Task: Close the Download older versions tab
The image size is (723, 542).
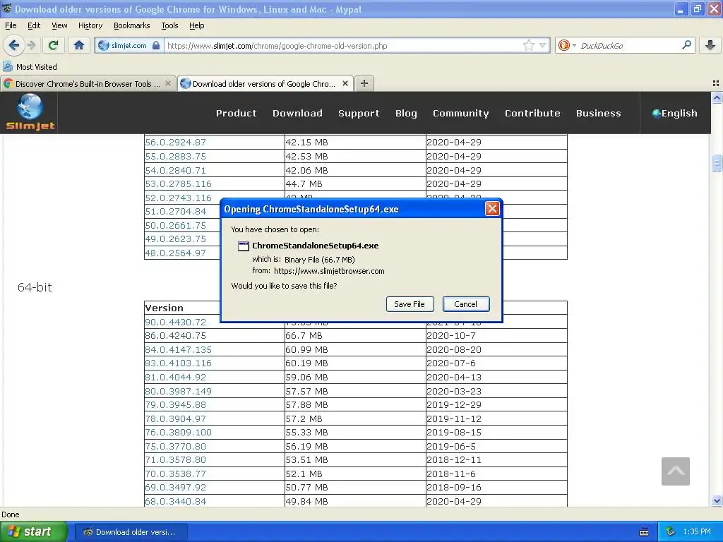Action: (x=345, y=83)
